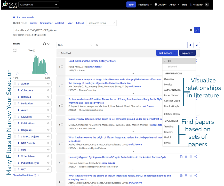
Task: Click Start new search link
Action: tap(25, 17)
